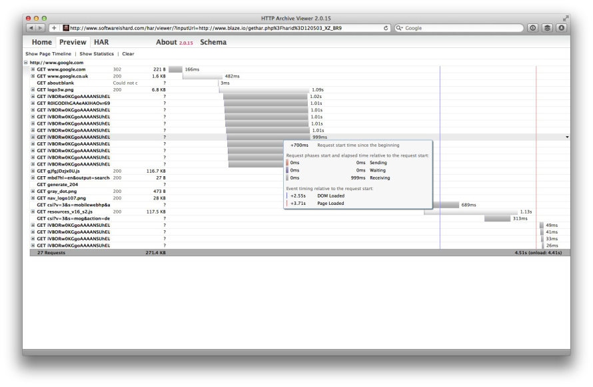Click the Clear link
593x387 pixels.
coord(128,54)
